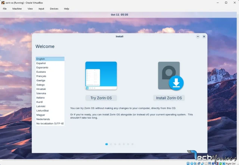
Task: Open the Help menu
Action: tap(66, 9)
